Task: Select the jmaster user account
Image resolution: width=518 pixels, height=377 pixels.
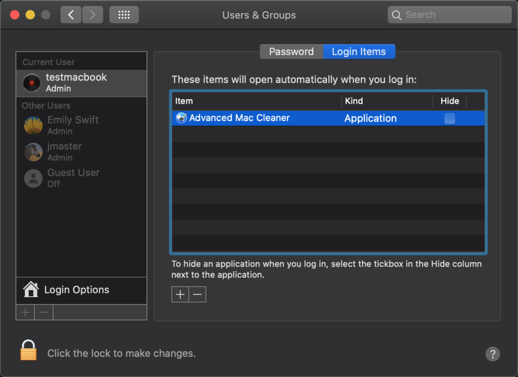Action: [64, 151]
